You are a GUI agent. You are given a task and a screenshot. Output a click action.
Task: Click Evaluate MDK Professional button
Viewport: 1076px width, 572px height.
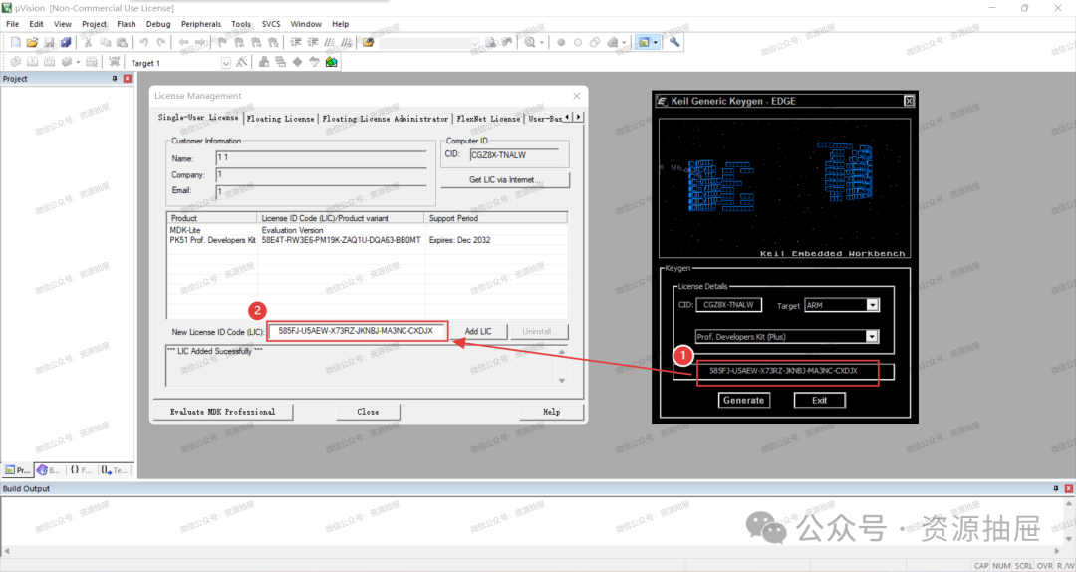(x=223, y=412)
